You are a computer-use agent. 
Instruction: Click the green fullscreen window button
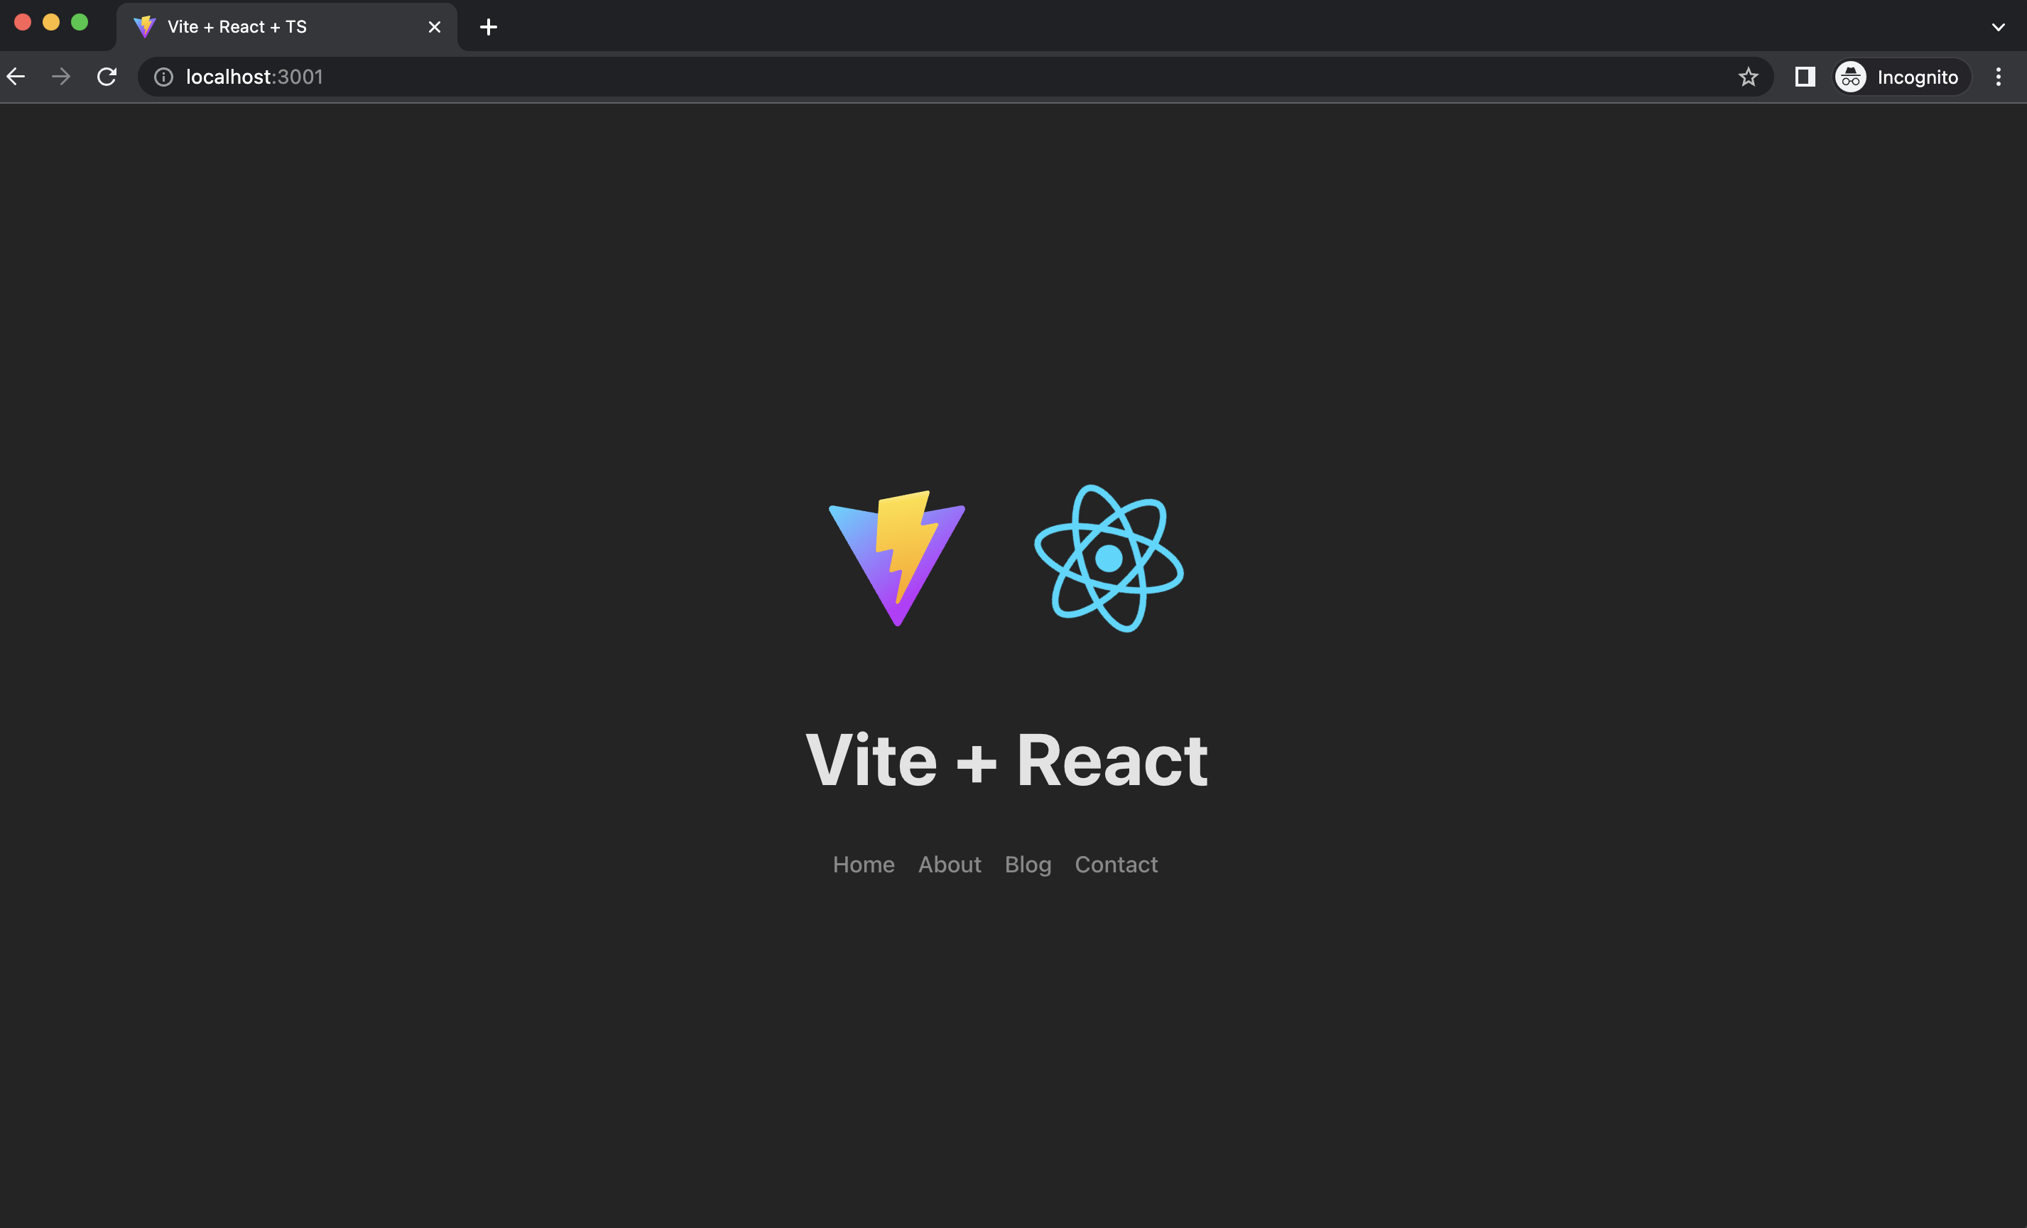[80, 22]
